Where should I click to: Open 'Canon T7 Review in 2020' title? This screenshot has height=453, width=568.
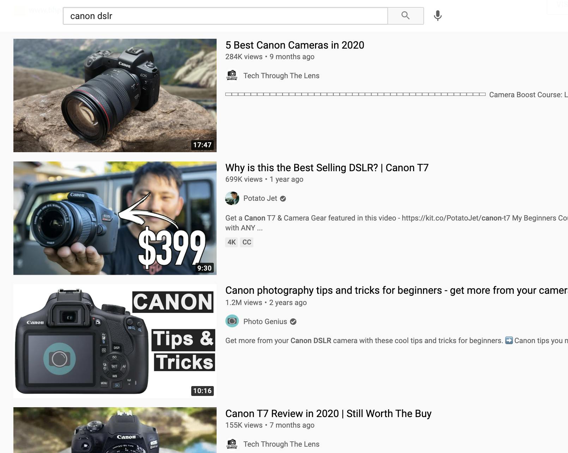(x=328, y=414)
